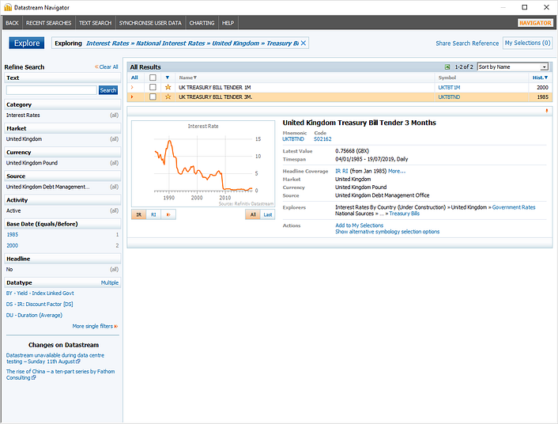Click the NAVIGATOR logo badge
558x424 pixels.
(x=535, y=23)
